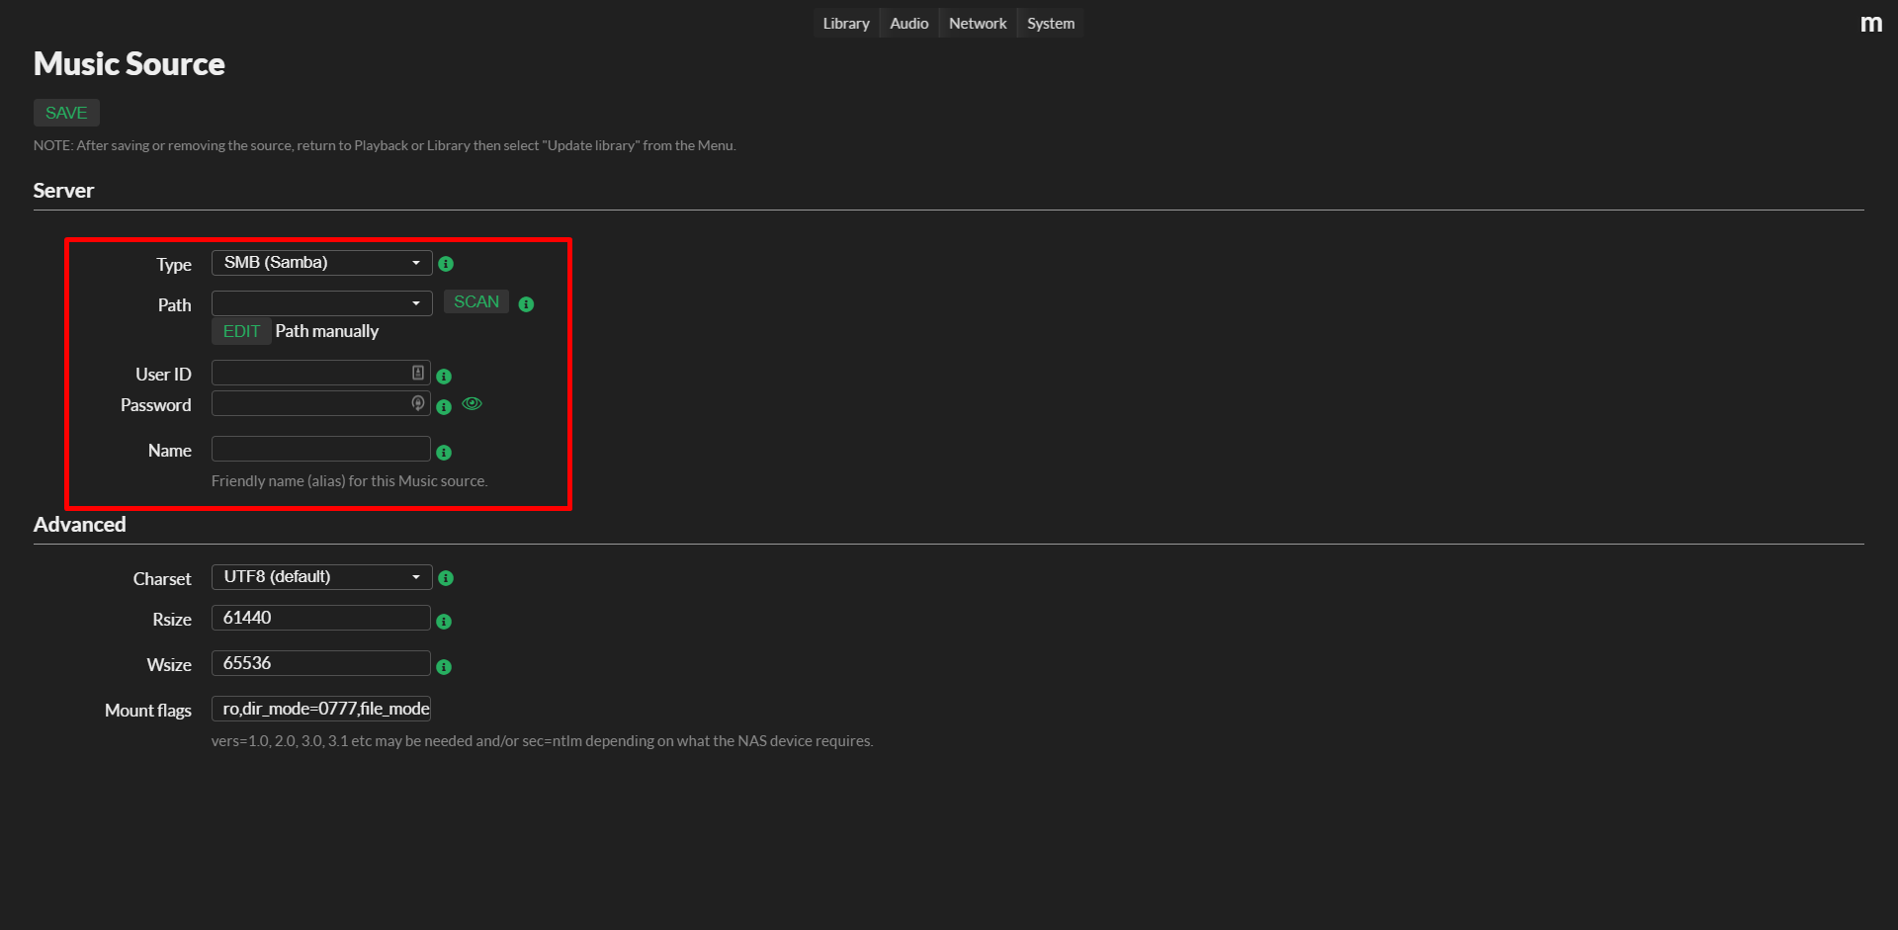The width and height of the screenshot is (1898, 930).
Task: Open the moOde "m" menu icon
Action: (x=1870, y=24)
